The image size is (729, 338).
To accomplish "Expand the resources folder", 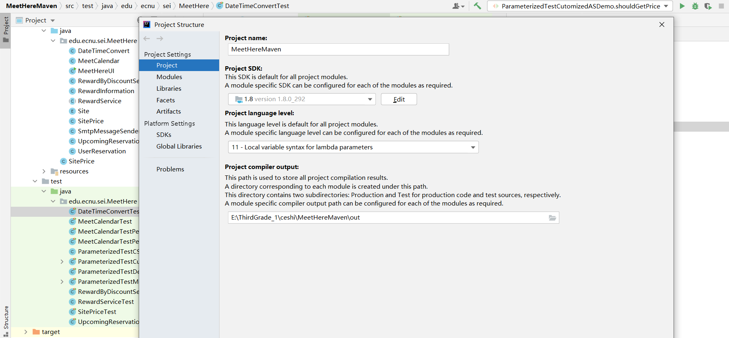I will pos(44,171).
